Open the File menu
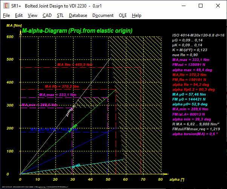The image size is (227, 189). [x=6, y=15]
